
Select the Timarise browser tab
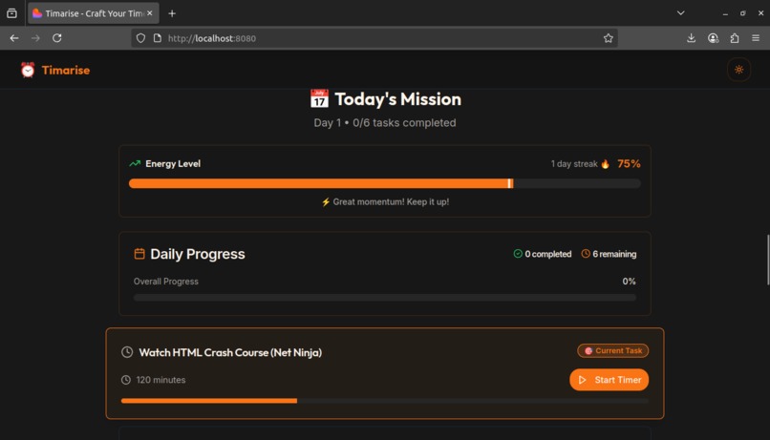(x=94, y=13)
